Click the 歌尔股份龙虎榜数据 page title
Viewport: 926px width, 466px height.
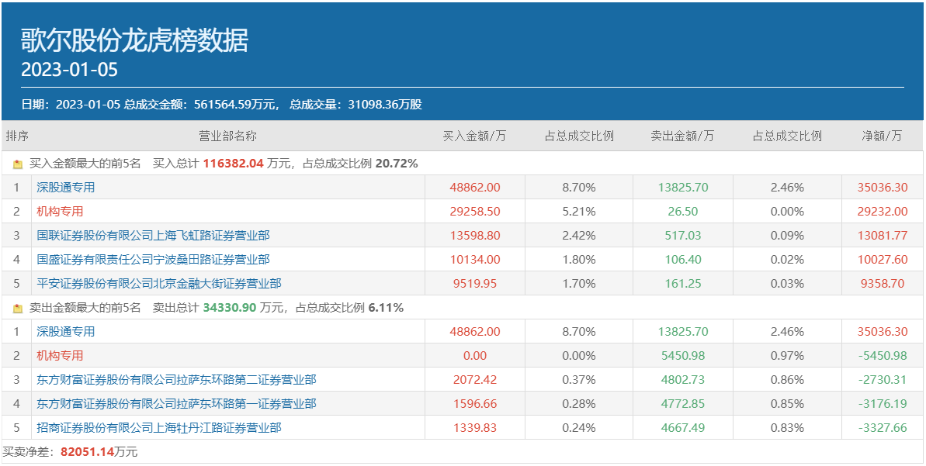click(x=135, y=40)
